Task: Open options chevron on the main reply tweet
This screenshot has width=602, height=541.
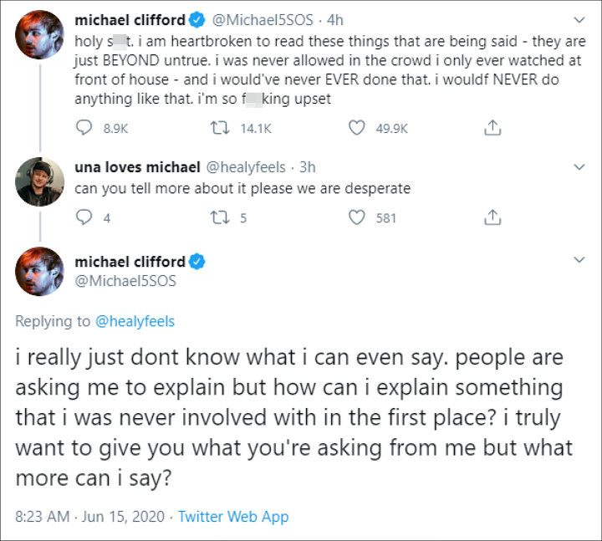Action: [x=579, y=262]
